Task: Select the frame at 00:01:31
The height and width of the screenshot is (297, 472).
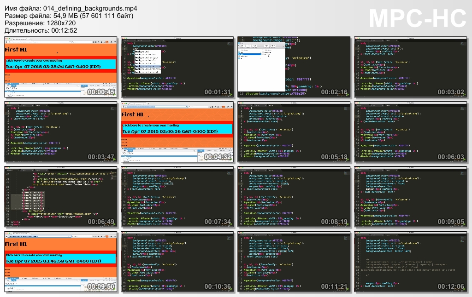Action: 177,67
